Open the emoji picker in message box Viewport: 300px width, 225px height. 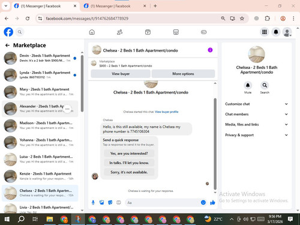pyautogui.click(x=203, y=203)
